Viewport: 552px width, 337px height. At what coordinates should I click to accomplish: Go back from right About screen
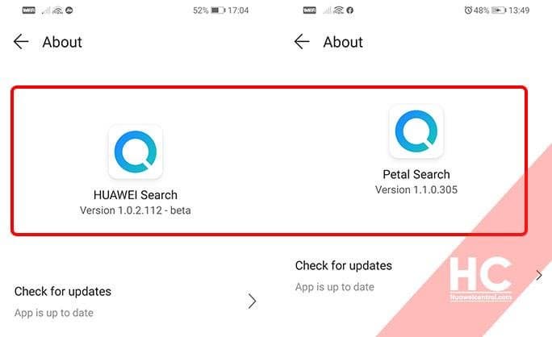coord(302,42)
